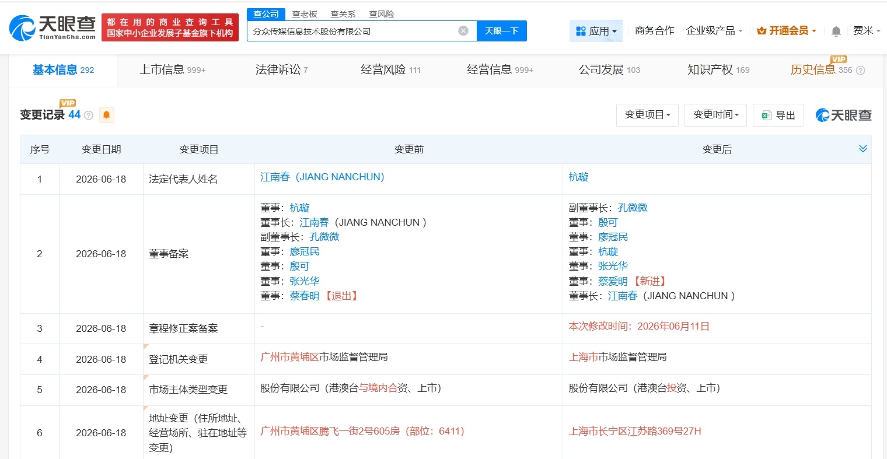This screenshot has width=887, height=459.
Task: Click orange alert bell next to 变更记录
Action: [x=107, y=115]
